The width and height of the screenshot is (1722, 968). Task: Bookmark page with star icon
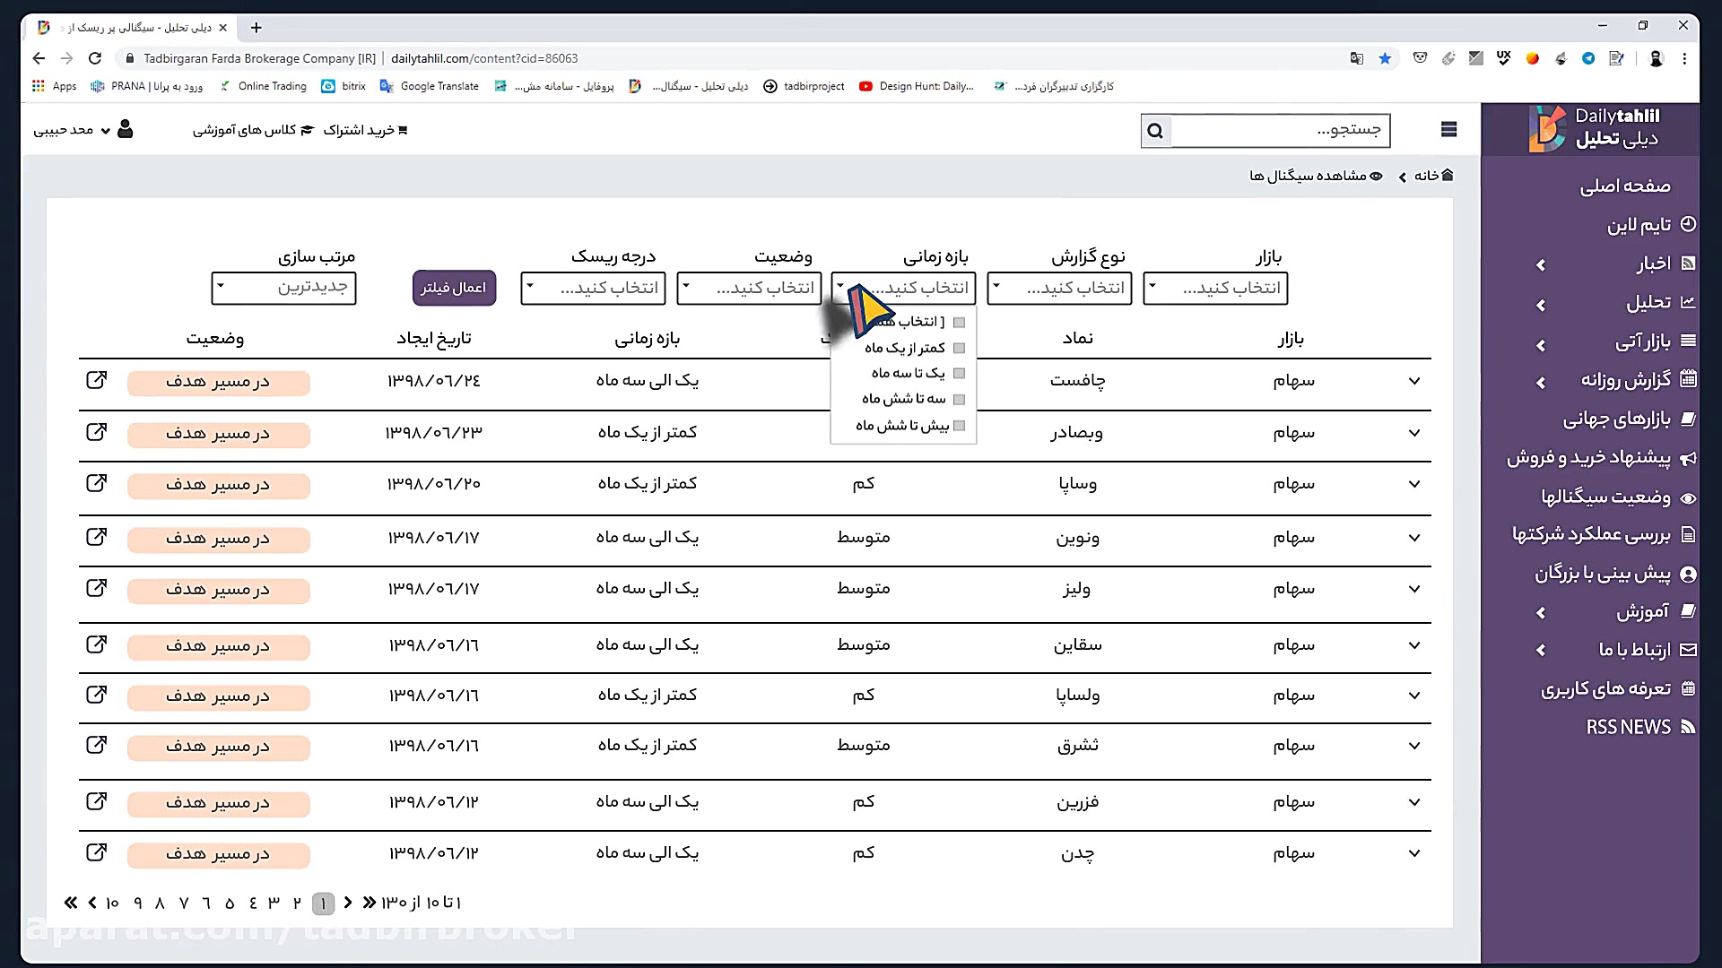[x=1385, y=58]
